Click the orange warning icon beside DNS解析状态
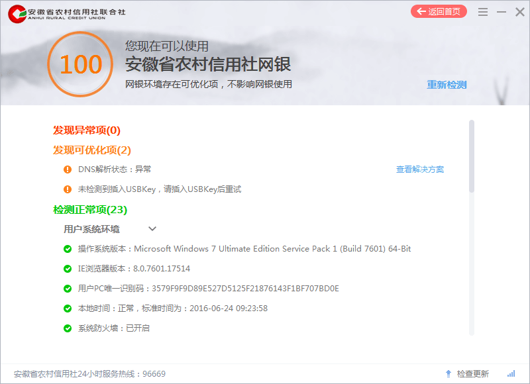530x384 pixels. 68,169
